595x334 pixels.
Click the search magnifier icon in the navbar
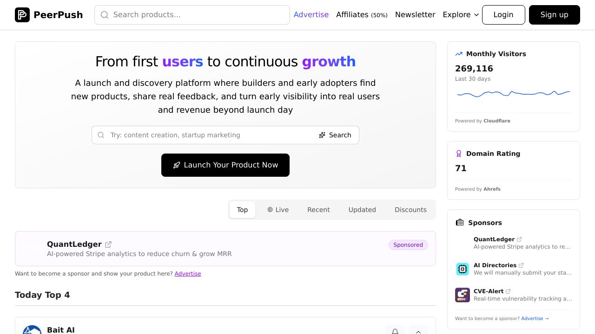pyautogui.click(x=105, y=15)
